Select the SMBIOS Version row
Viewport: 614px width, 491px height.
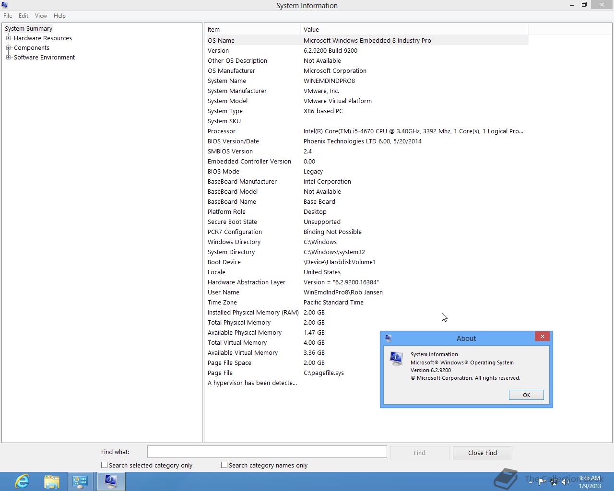click(367, 151)
